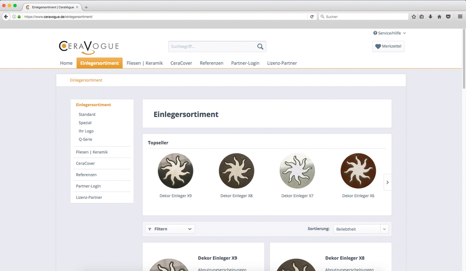Click the Merkzettel button
The height and width of the screenshot is (271, 466).
388,46
